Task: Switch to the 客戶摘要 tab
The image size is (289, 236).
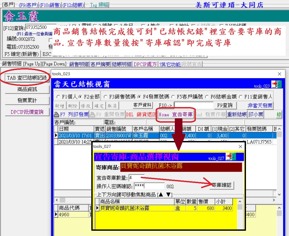Action: (100, 64)
